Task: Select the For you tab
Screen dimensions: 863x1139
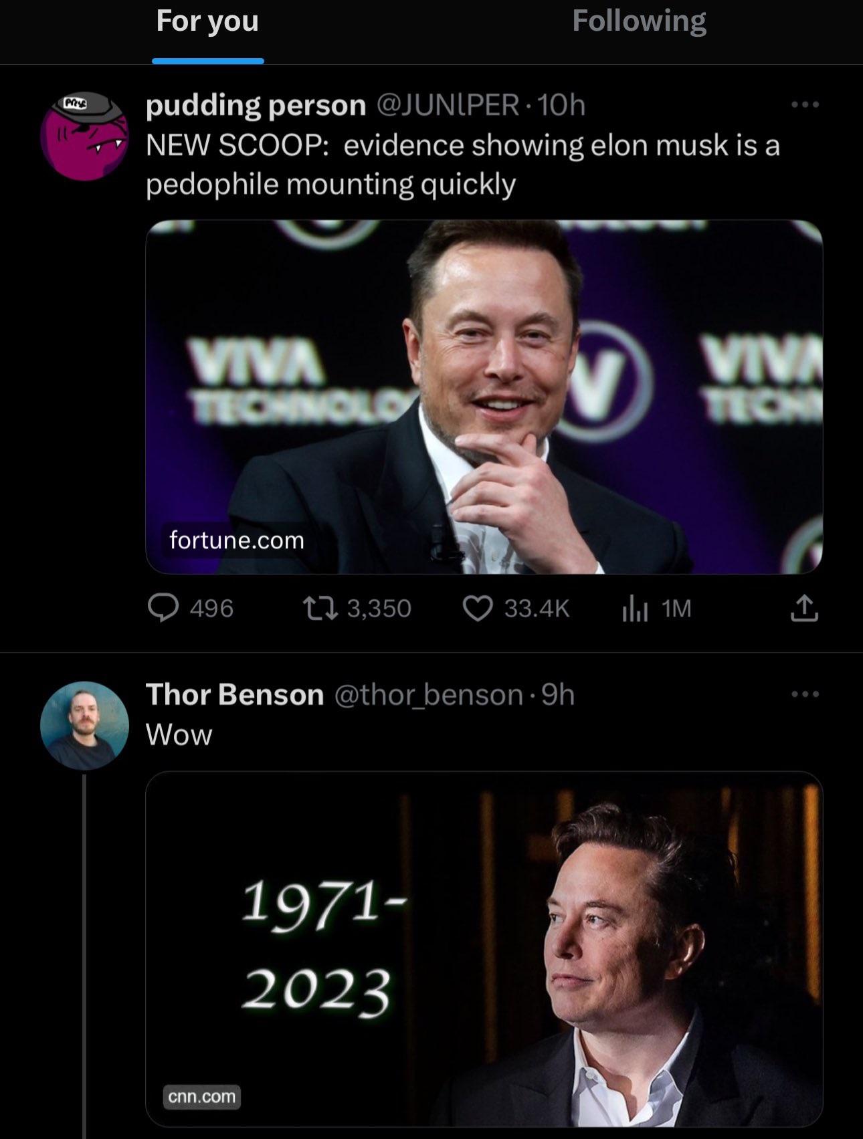Action: pos(207,21)
